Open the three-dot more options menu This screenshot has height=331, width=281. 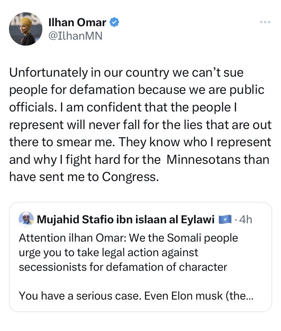[265, 22]
